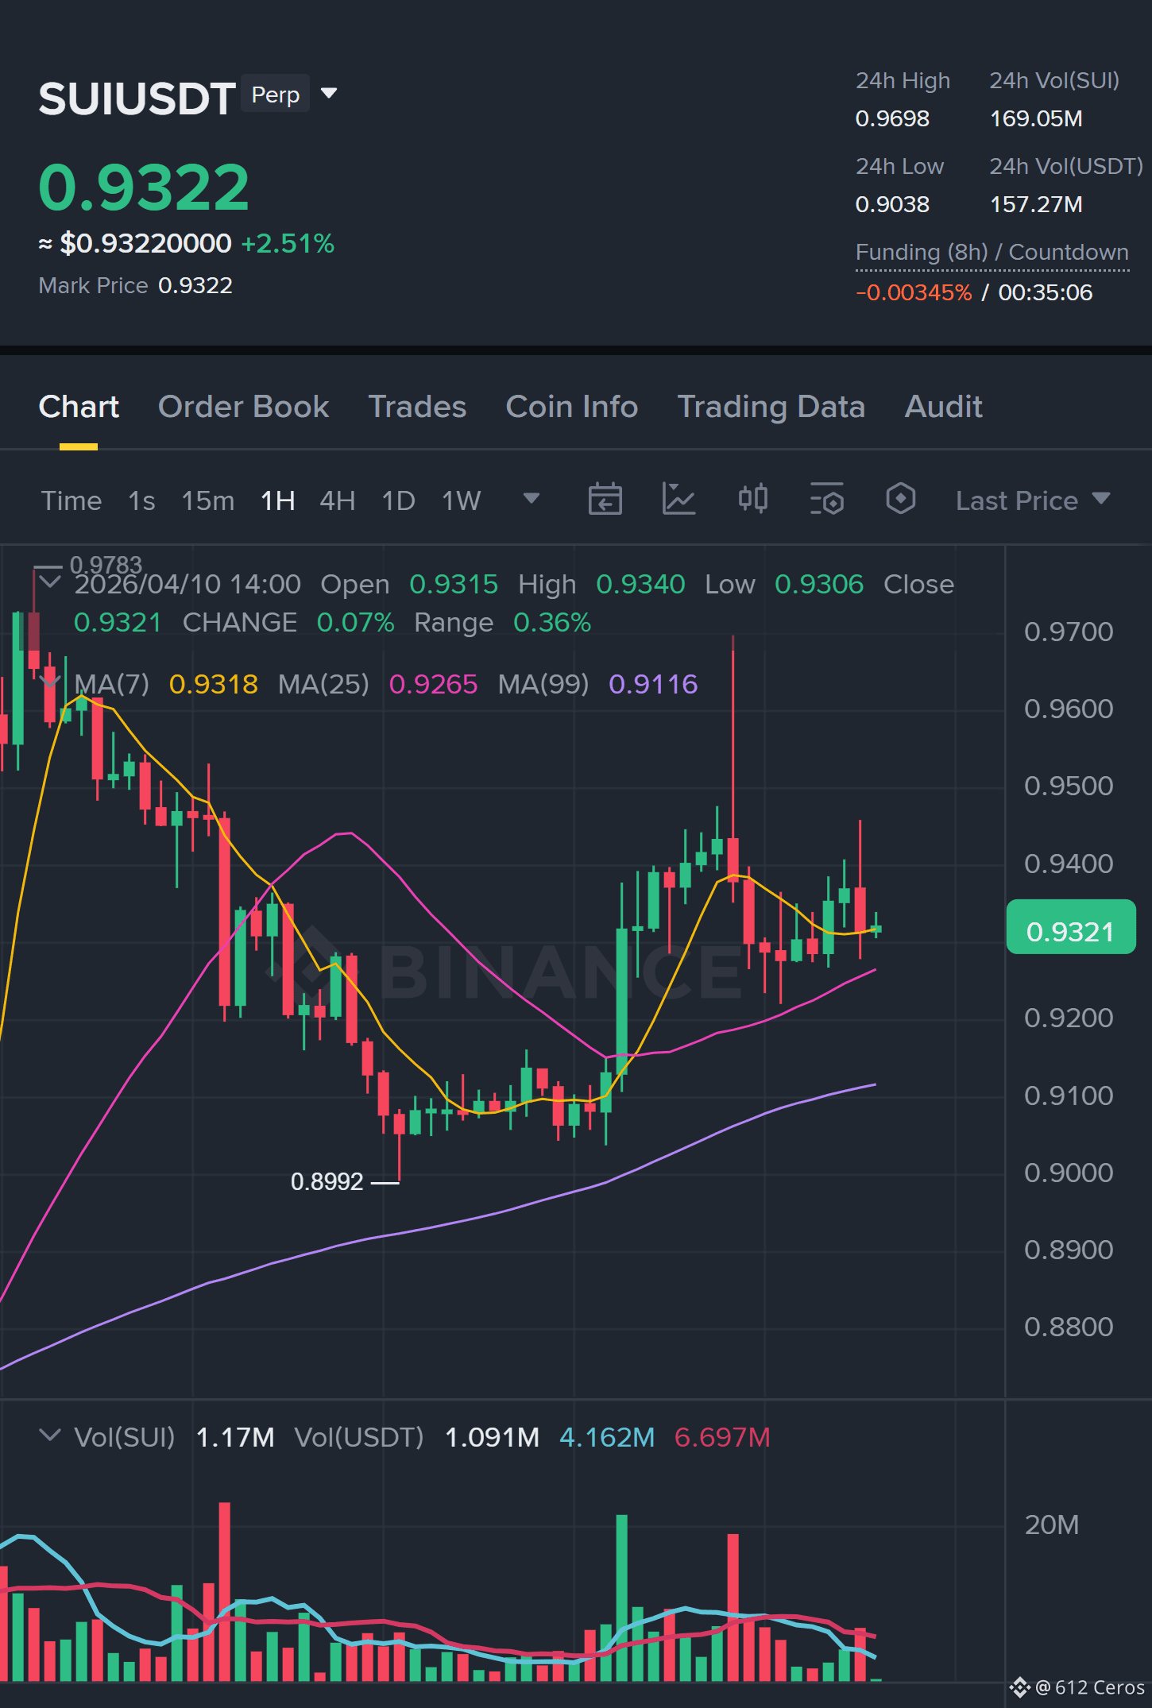Open the line chart indicators icon
Image resolution: width=1152 pixels, height=1708 pixels.
click(679, 500)
